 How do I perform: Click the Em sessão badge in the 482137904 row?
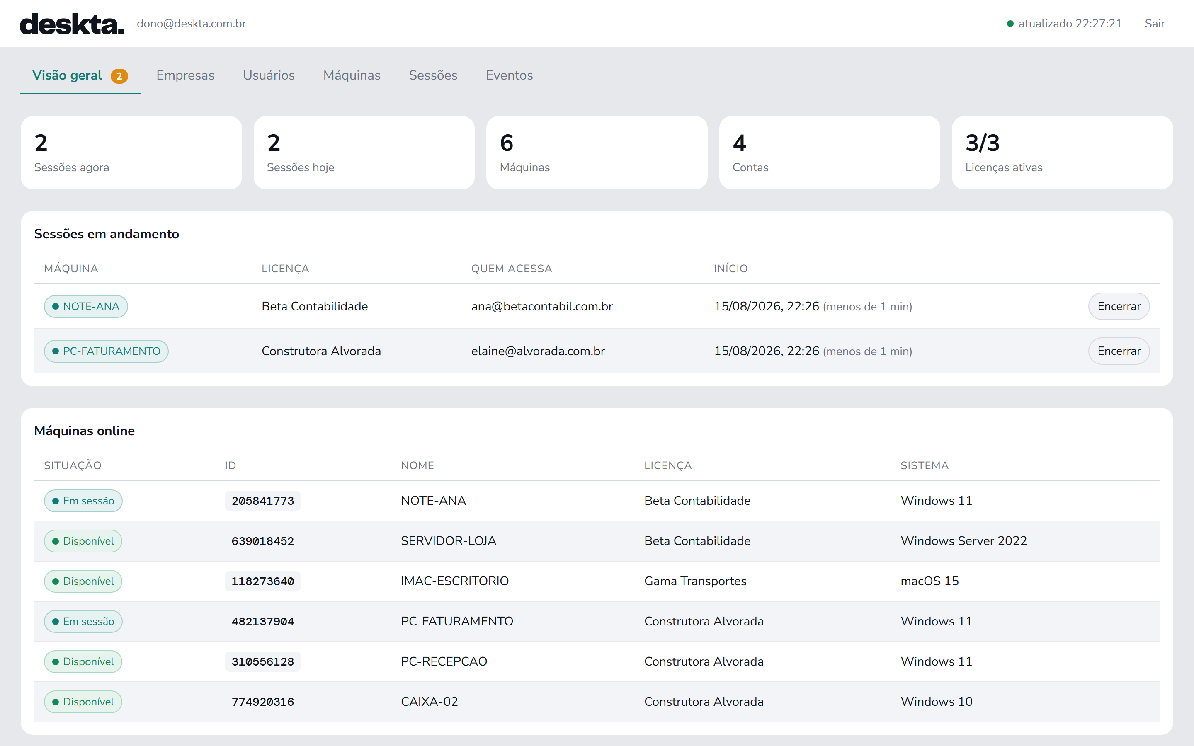tap(83, 621)
